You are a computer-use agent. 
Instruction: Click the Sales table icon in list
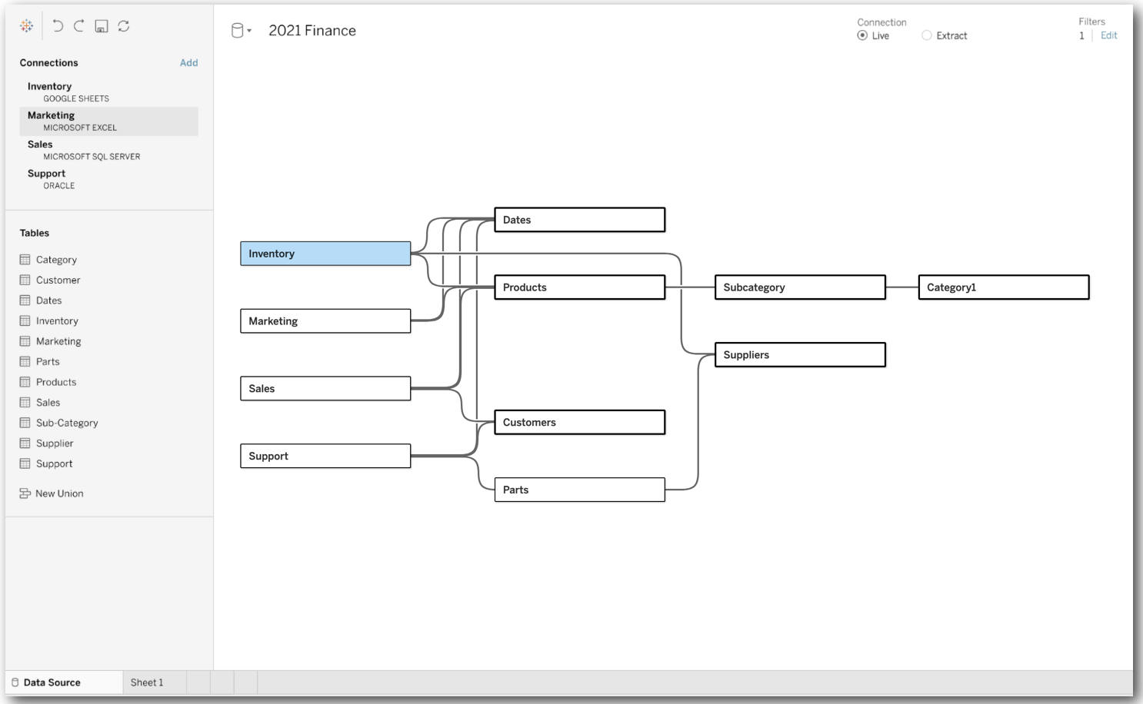[x=25, y=402]
